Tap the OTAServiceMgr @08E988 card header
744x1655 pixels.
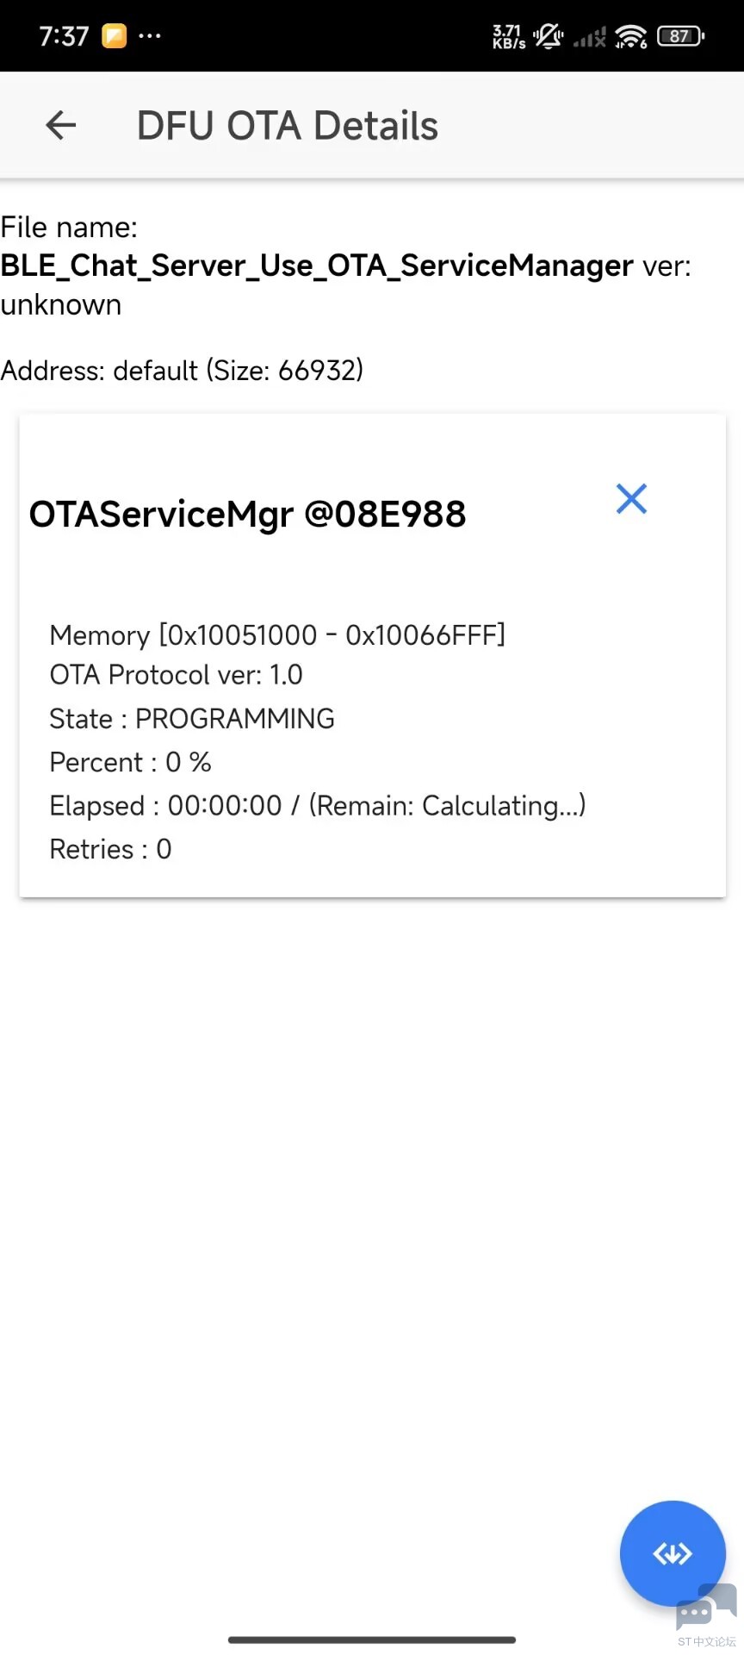pyautogui.click(x=248, y=515)
